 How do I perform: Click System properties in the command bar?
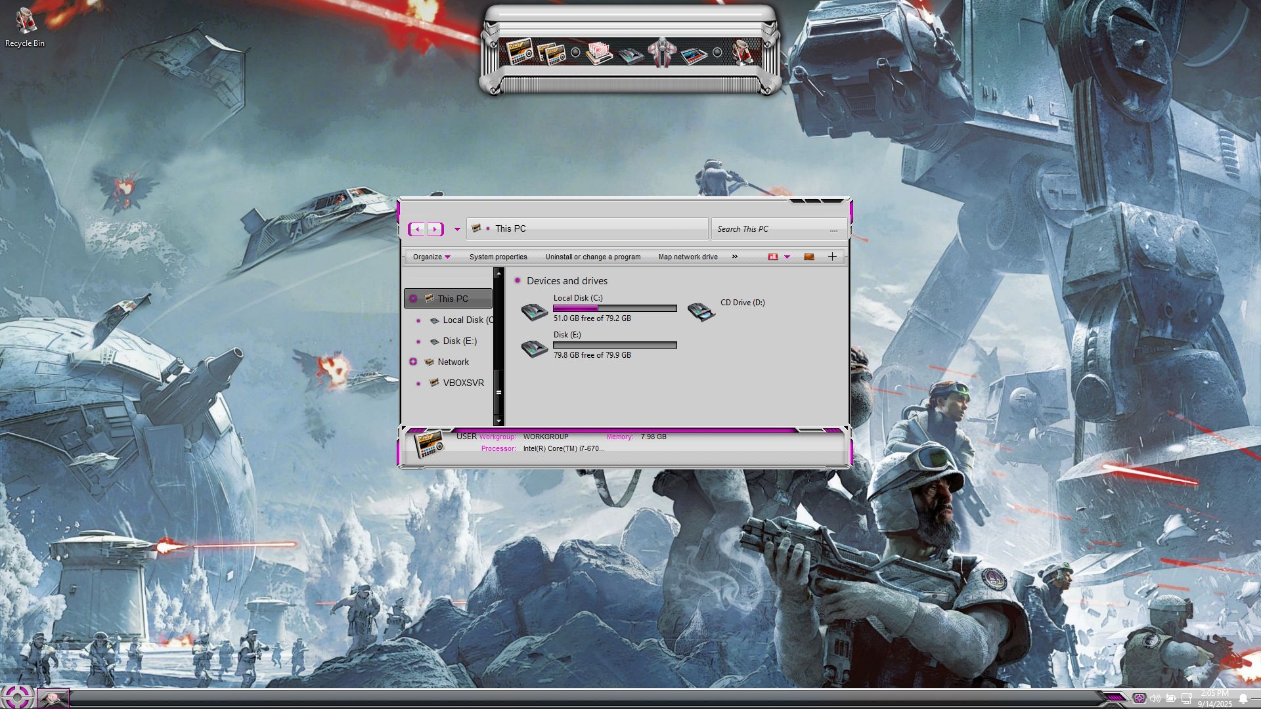(498, 257)
